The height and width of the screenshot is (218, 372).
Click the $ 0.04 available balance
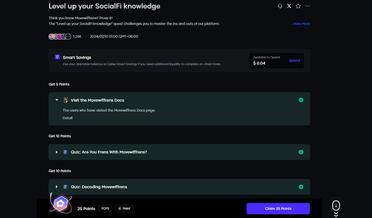pyautogui.click(x=259, y=63)
